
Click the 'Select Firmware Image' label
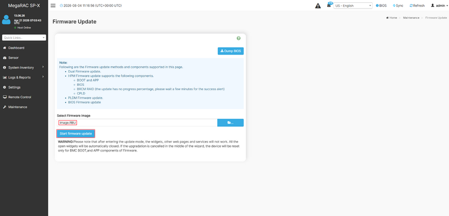pos(74,116)
